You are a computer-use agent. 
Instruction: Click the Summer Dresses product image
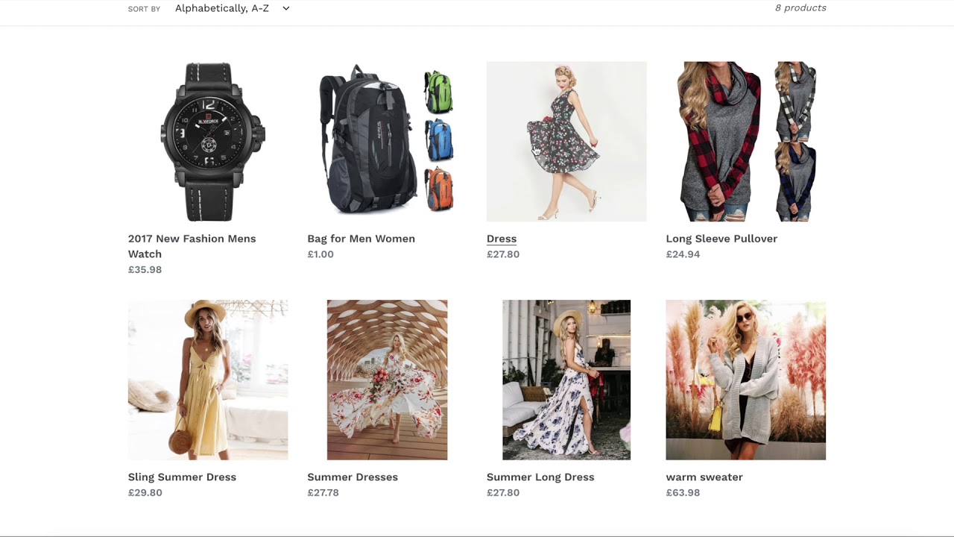pyautogui.click(x=387, y=380)
